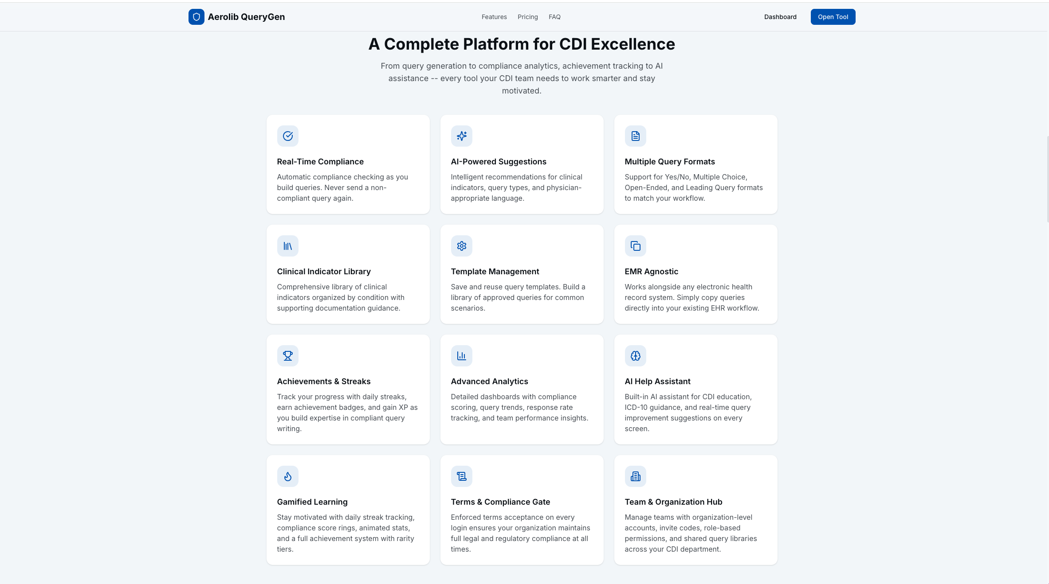The height and width of the screenshot is (584, 1049).
Task: Click the Template Management gear icon
Action: point(461,246)
